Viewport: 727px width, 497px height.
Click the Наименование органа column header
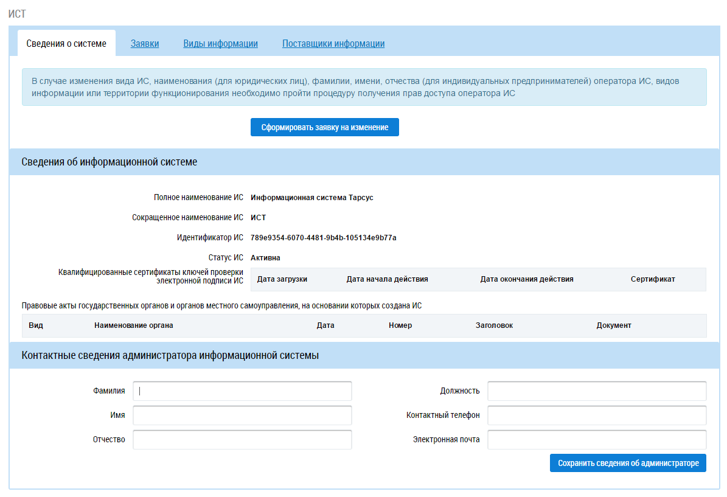pyautogui.click(x=133, y=325)
